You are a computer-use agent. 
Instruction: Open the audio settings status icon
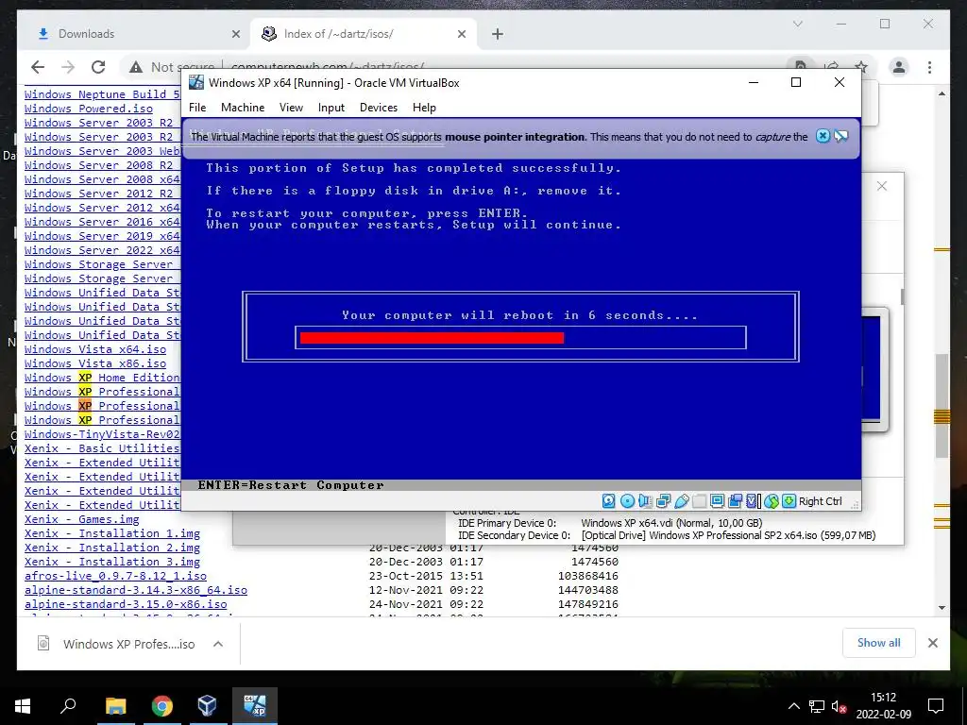[645, 501]
